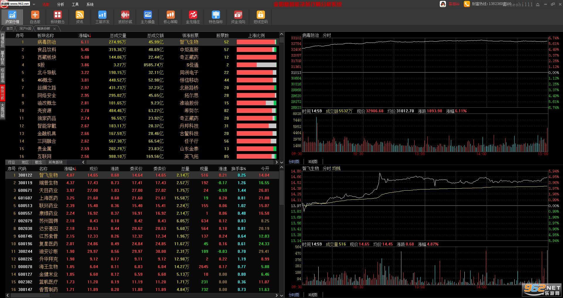The image size is (563, 298).
Task: Sort stock list by 今开 column
Action: point(265,169)
